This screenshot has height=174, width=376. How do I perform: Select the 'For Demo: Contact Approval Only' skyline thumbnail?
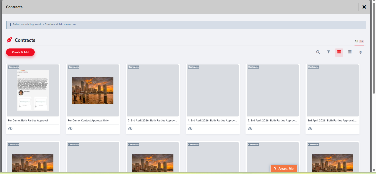93,90
